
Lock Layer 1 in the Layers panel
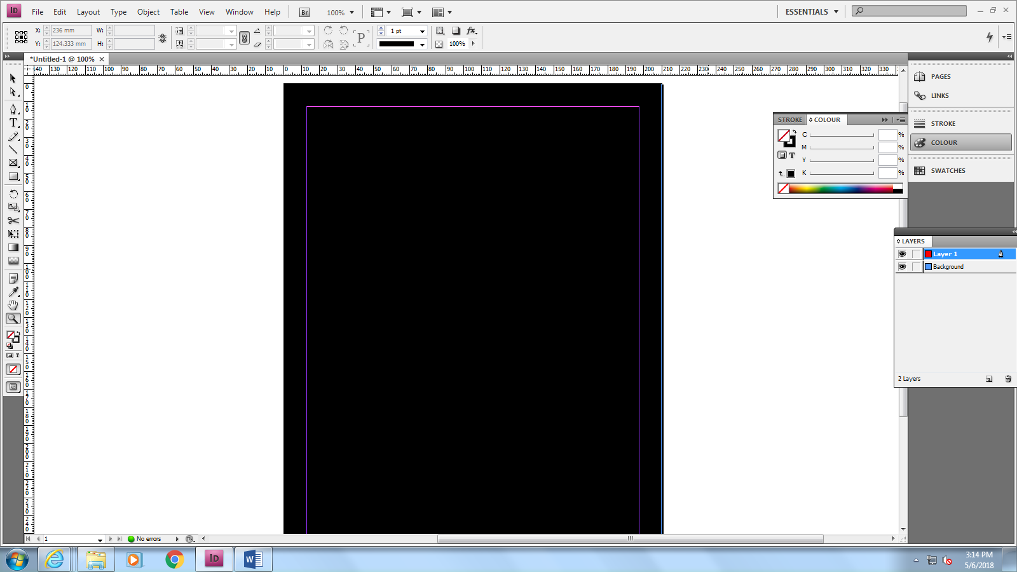pos(916,253)
